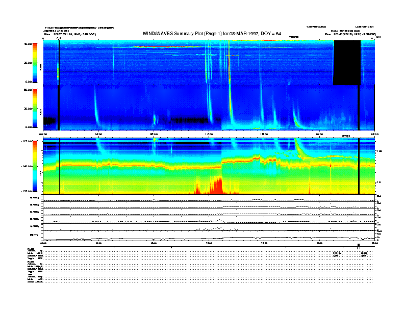Click the -140.00 label on TNR scale

click(27, 166)
